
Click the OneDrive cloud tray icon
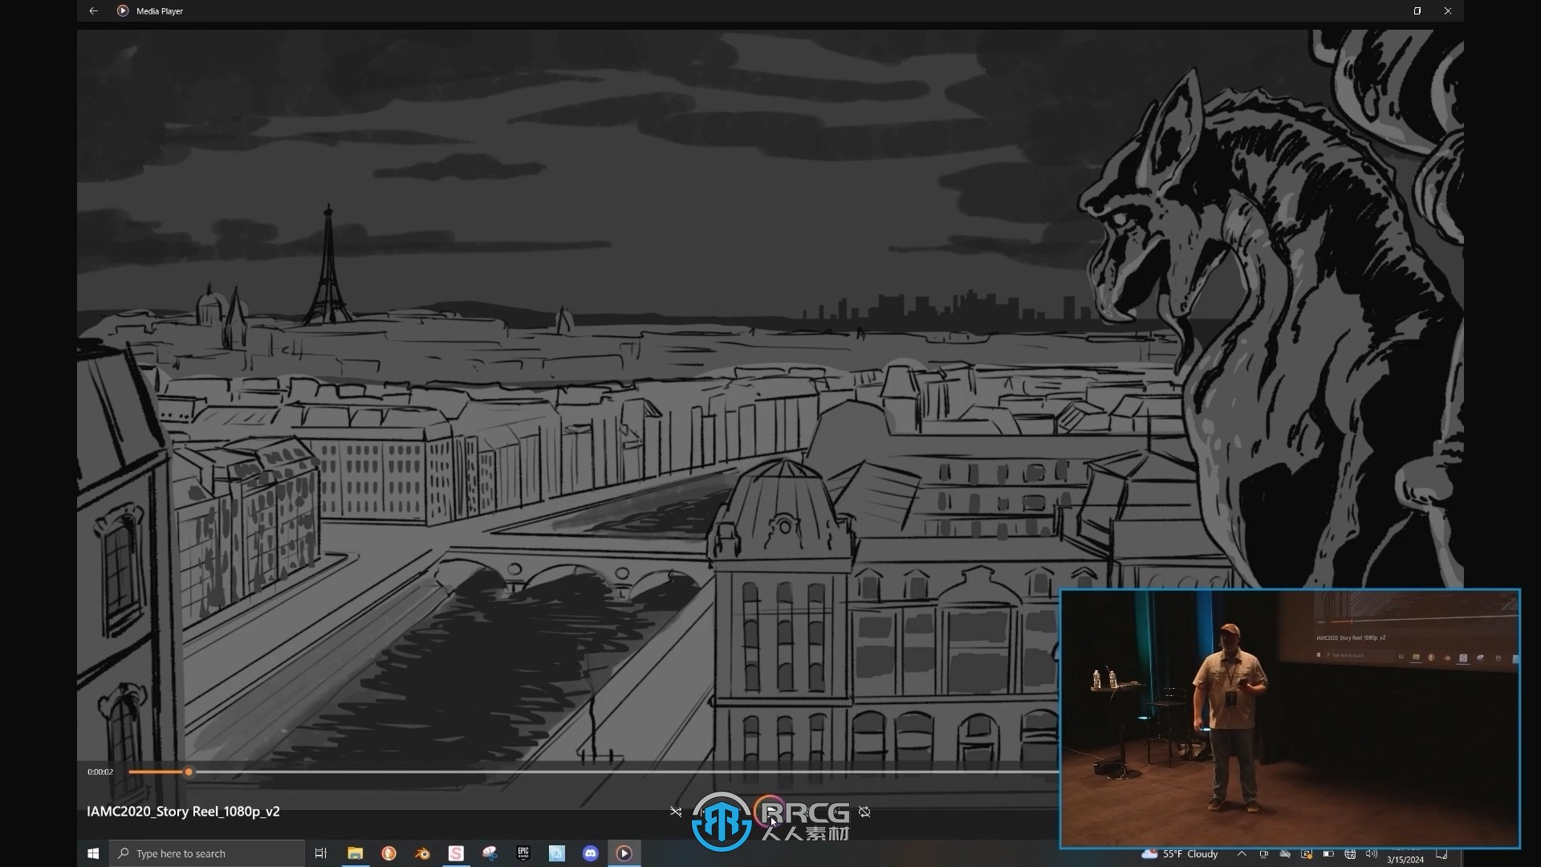1285,853
